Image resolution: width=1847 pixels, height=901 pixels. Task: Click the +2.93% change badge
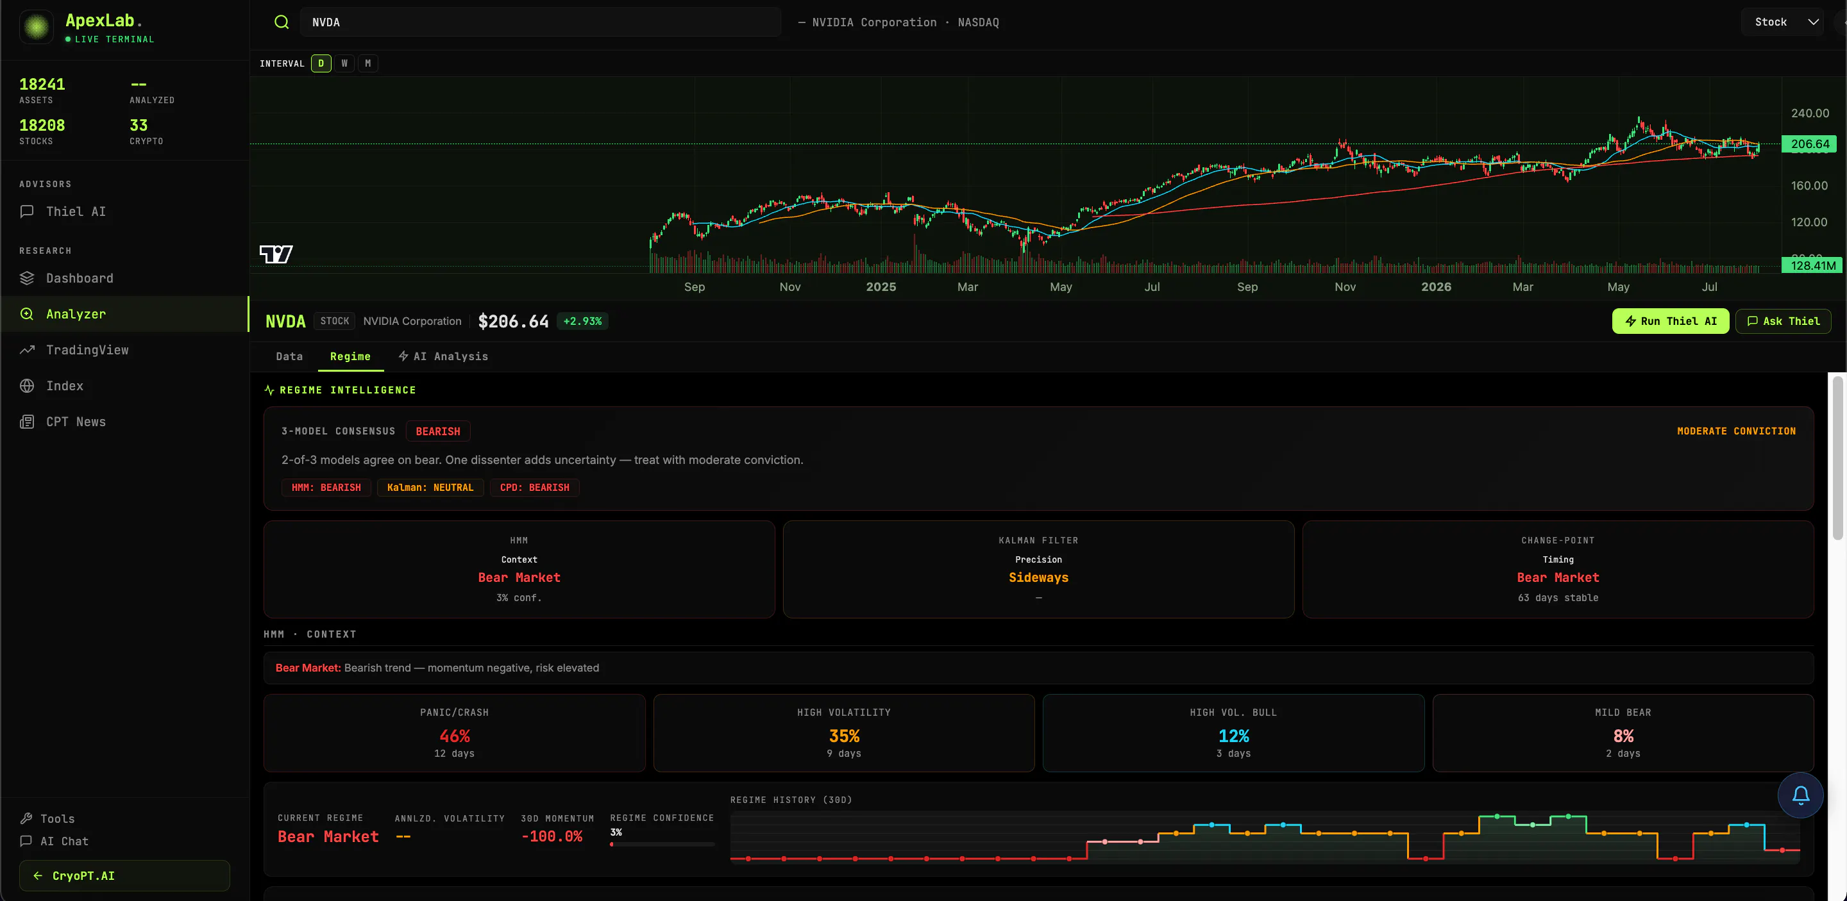tap(583, 321)
